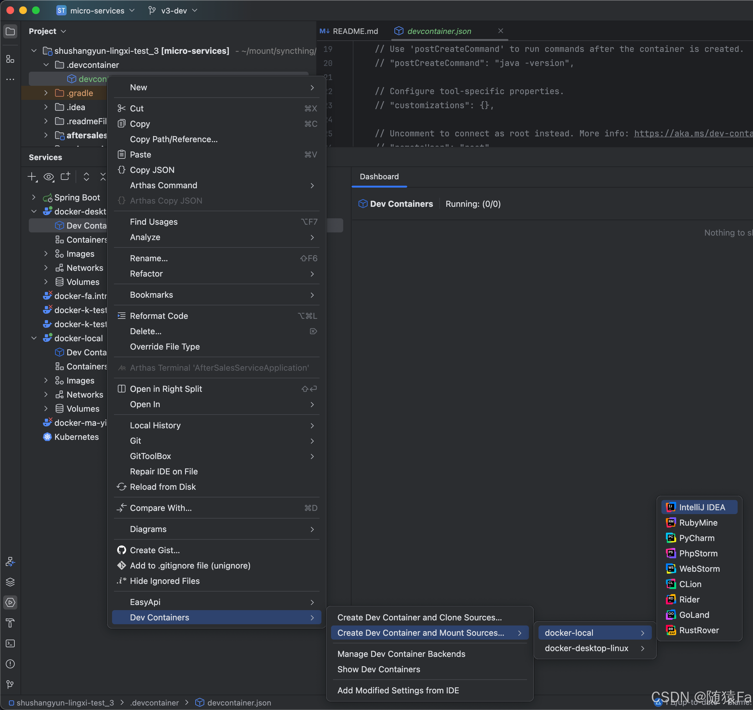Select RustRover IDE entry
Screen dimensions: 753x710
click(x=699, y=630)
